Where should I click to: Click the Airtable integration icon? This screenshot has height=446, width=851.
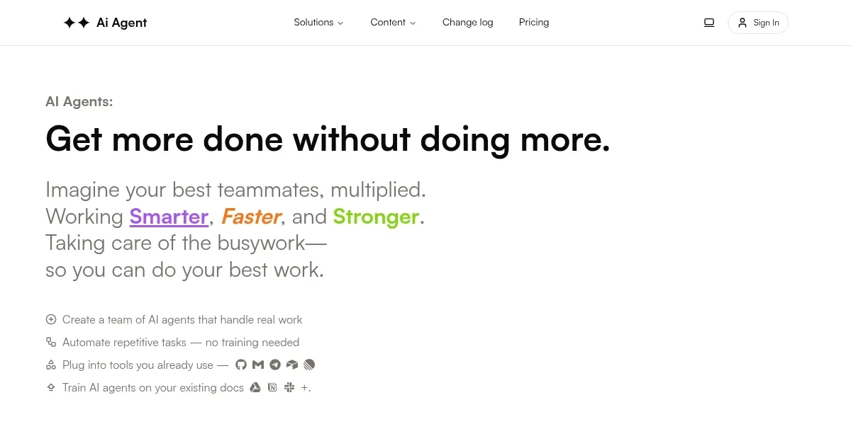pos(292,365)
